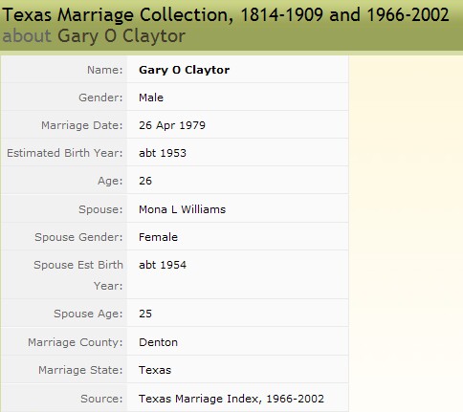Click the Marriage Date field label

pyautogui.click(x=82, y=125)
